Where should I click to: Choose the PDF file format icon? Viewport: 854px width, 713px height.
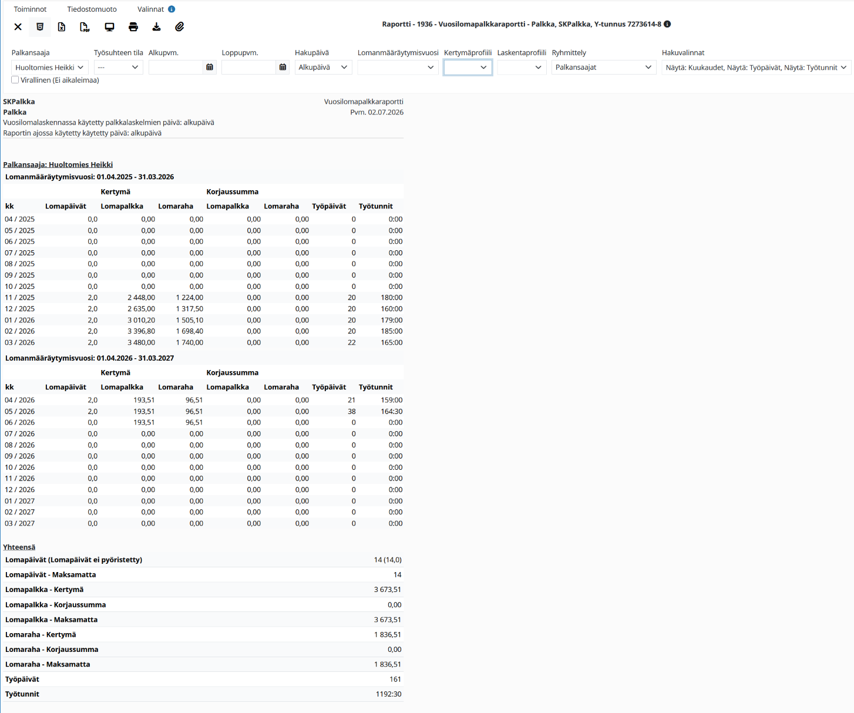(x=85, y=27)
